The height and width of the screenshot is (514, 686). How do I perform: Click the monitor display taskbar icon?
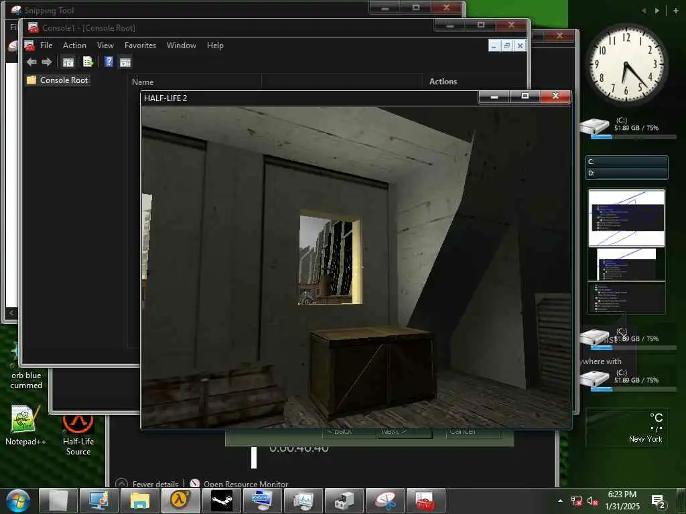pos(99,501)
